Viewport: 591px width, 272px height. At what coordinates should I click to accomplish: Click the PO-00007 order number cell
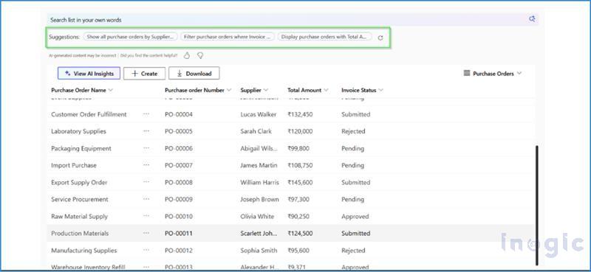pos(179,165)
